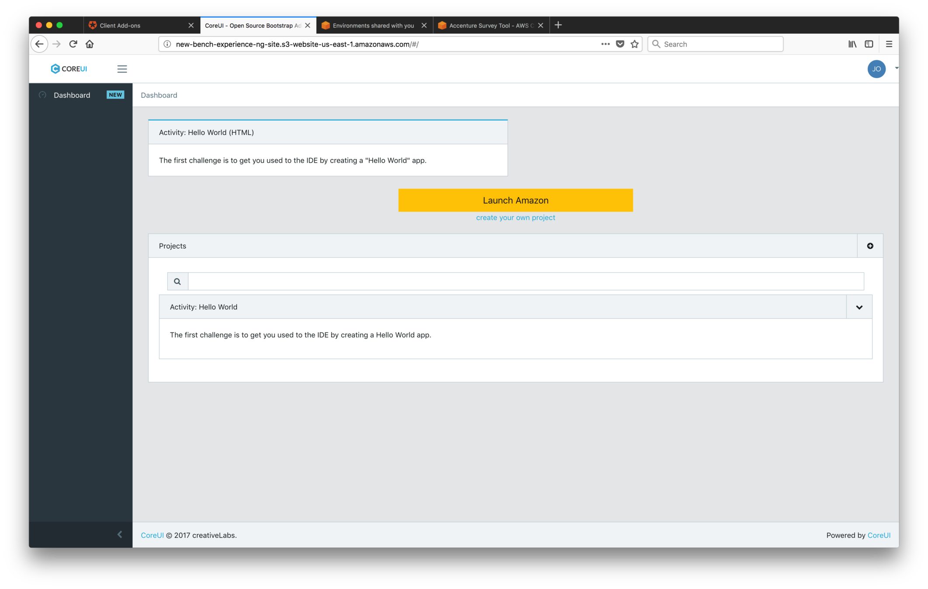Reload the page in the browser
The width and height of the screenshot is (928, 589).
click(x=73, y=44)
